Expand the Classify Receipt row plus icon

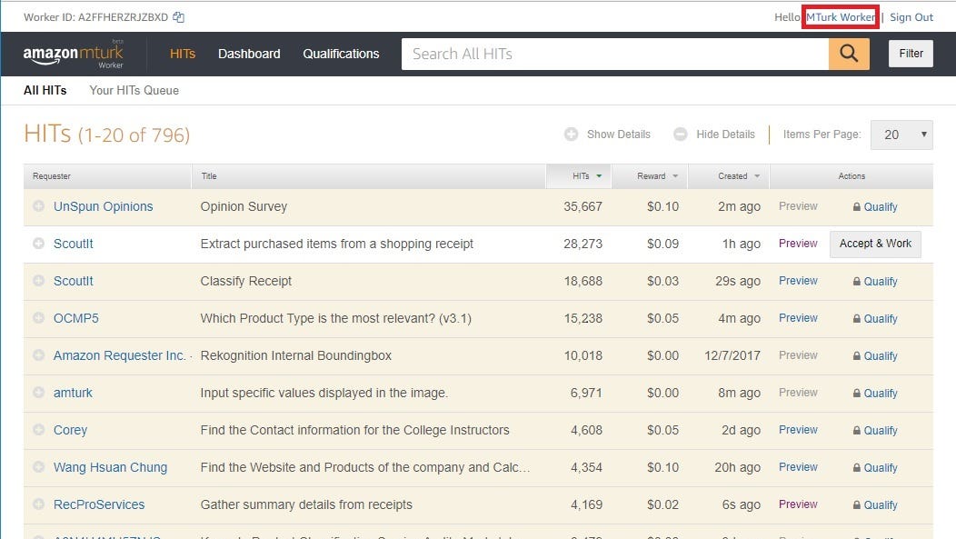point(38,281)
